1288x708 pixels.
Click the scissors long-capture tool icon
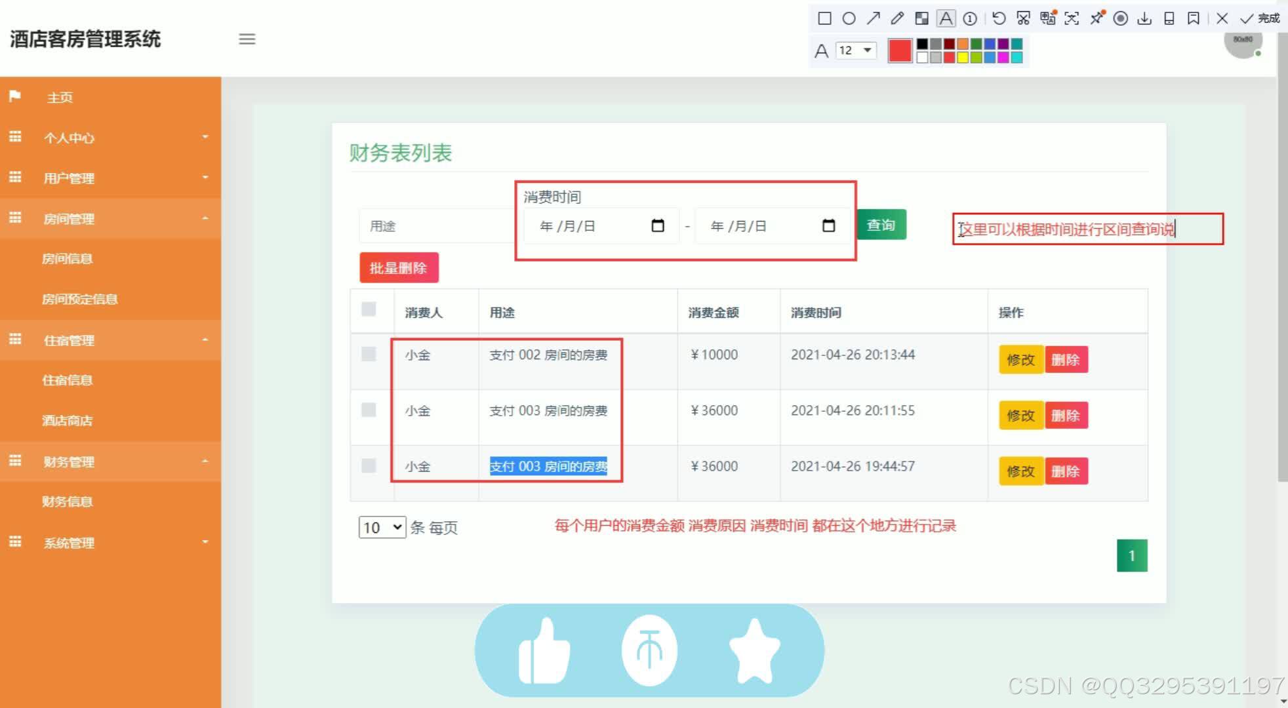pyautogui.click(x=1023, y=18)
